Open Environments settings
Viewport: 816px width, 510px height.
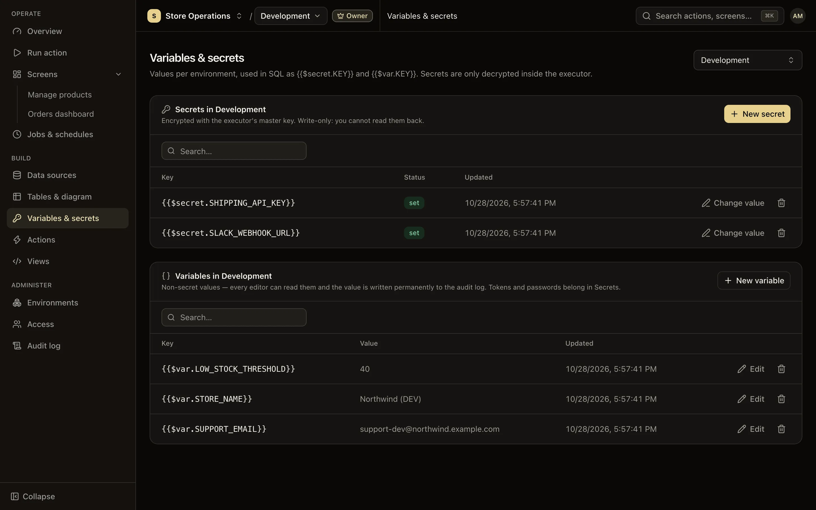pos(67,303)
